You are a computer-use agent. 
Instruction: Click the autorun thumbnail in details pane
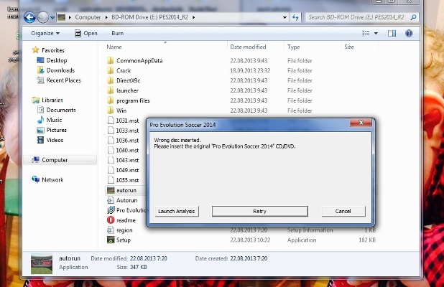point(42,263)
